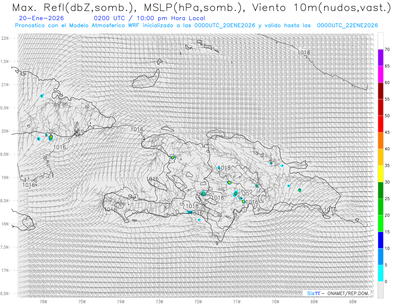
Task: Click the colorbar value label '20'
Action: pyautogui.click(x=387, y=215)
